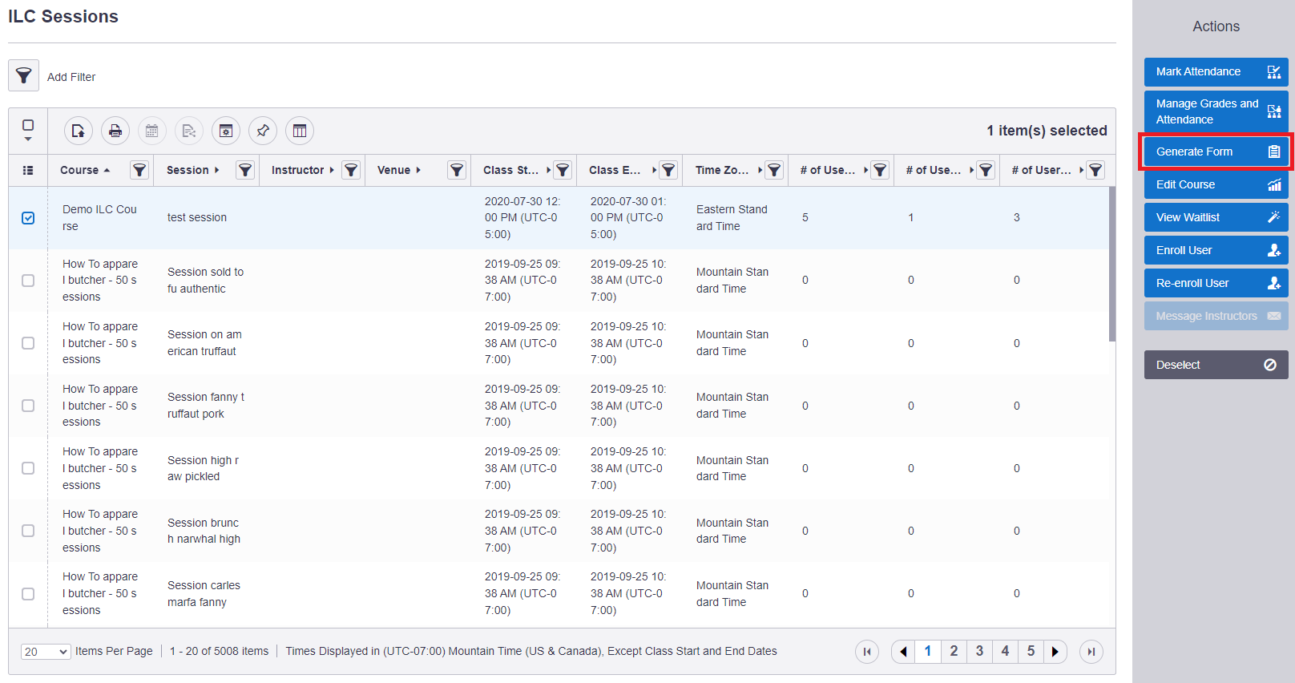The image size is (1295, 683).
Task: Go to the previous page arrow
Action: click(x=903, y=652)
